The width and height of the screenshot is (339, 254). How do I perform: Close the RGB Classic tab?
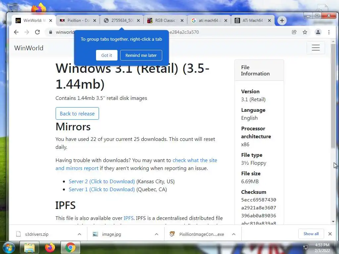(x=182, y=21)
